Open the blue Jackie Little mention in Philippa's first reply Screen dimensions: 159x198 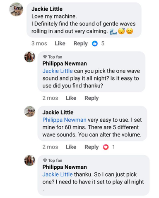click(x=58, y=71)
